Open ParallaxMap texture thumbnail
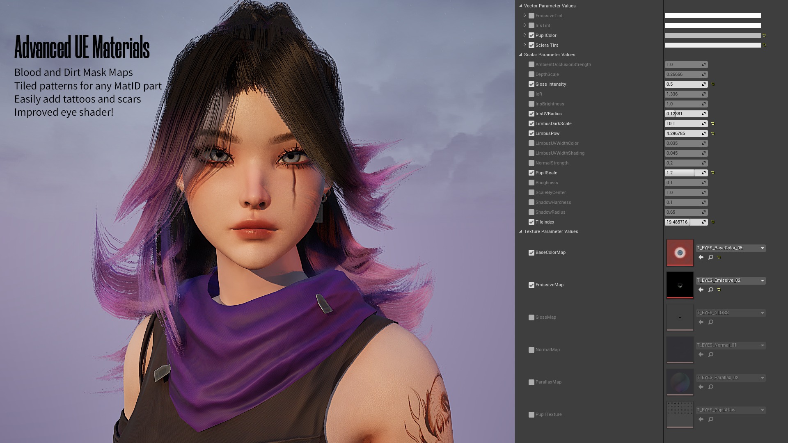 click(680, 382)
